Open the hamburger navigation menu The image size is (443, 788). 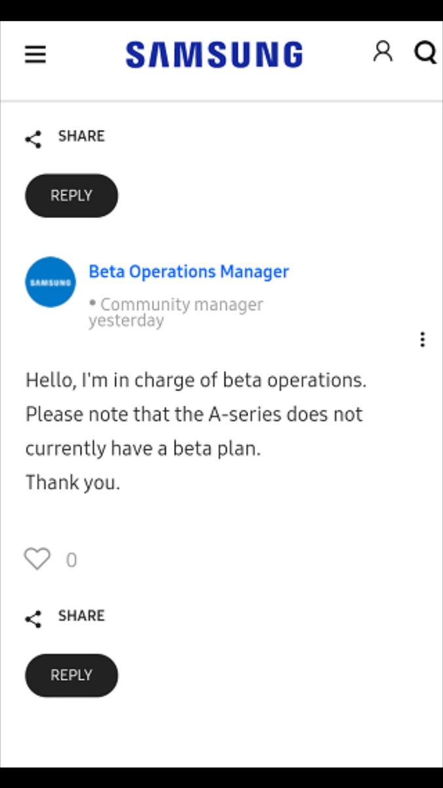[35, 55]
